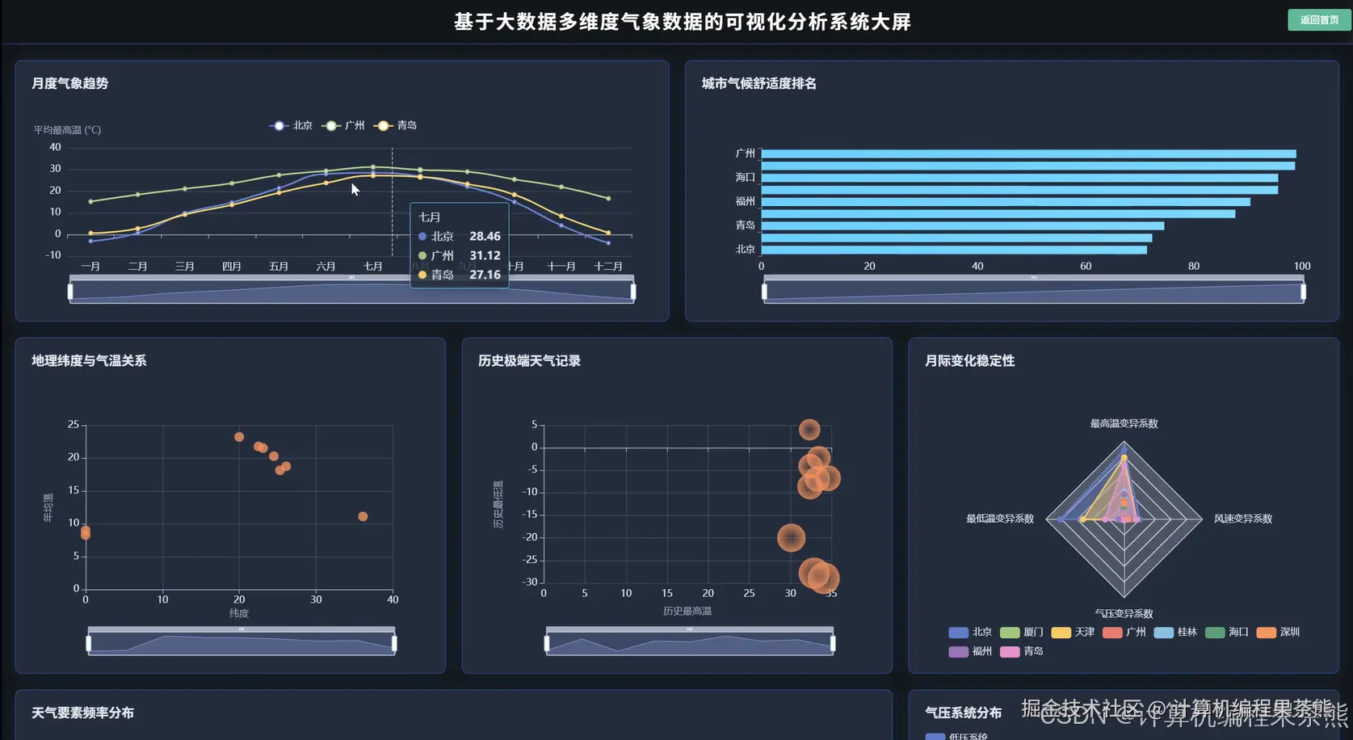This screenshot has height=740, width=1353.
Task: Toggle the 深圳 series in the radar legend
Action: 1281,633
